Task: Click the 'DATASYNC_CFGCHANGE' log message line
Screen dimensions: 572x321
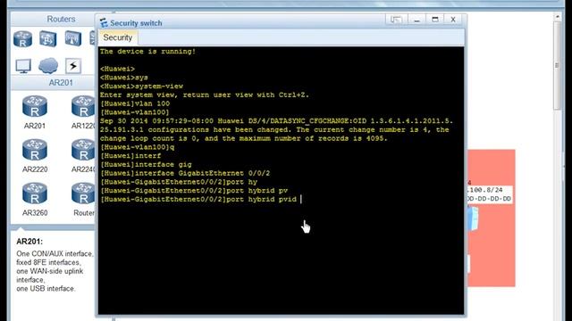Action: (x=276, y=121)
